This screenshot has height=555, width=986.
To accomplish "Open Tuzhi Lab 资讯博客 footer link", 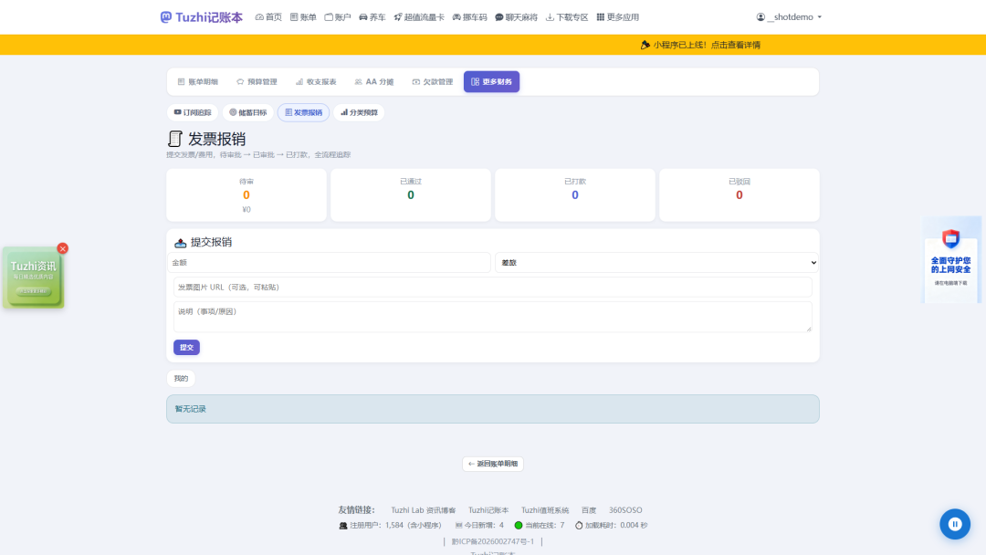I will [x=424, y=510].
